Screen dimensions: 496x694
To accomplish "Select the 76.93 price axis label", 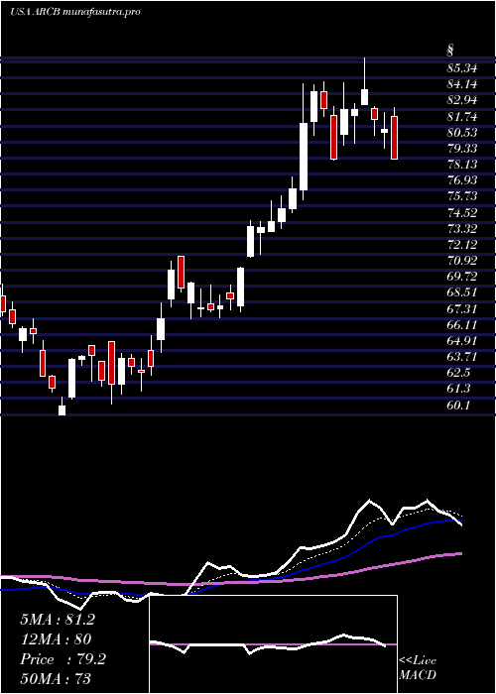I will pyautogui.click(x=462, y=180).
